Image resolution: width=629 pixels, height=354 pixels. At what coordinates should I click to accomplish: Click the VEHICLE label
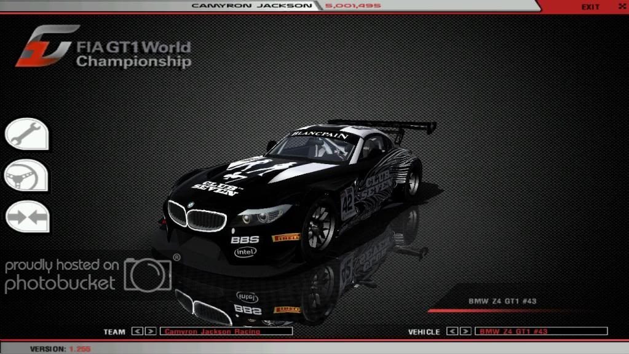tap(424, 332)
